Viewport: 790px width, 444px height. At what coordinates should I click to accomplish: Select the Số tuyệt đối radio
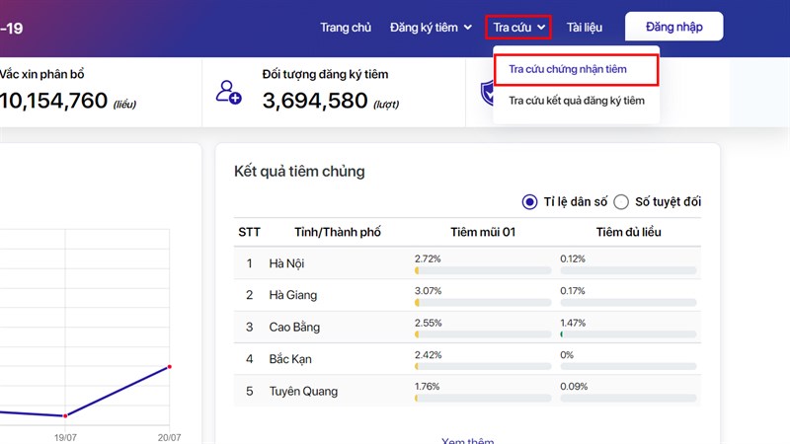coord(621,202)
